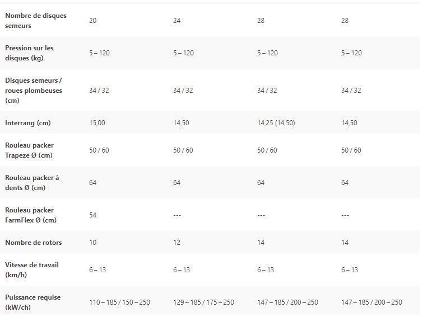423x322 pixels.
Task: Click the value 20 for disques semeurs
Action: pyautogui.click(x=92, y=21)
